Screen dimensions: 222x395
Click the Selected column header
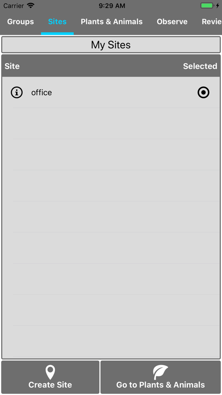200,66
